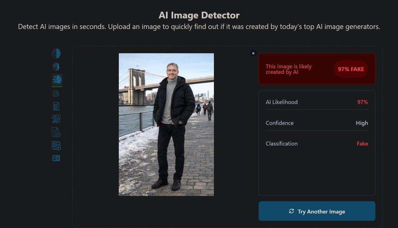Click the Confidence label
Viewport: 398px width, 228px height.
click(280, 123)
